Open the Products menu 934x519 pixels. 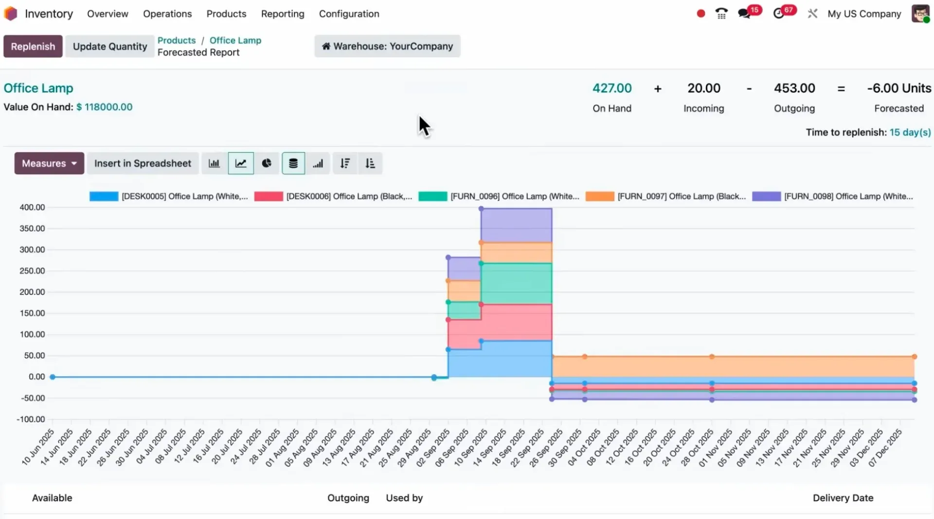pyautogui.click(x=226, y=14)
